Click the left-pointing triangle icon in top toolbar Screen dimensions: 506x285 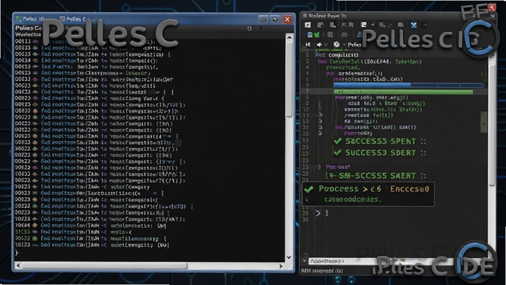(x=373, y=25)
